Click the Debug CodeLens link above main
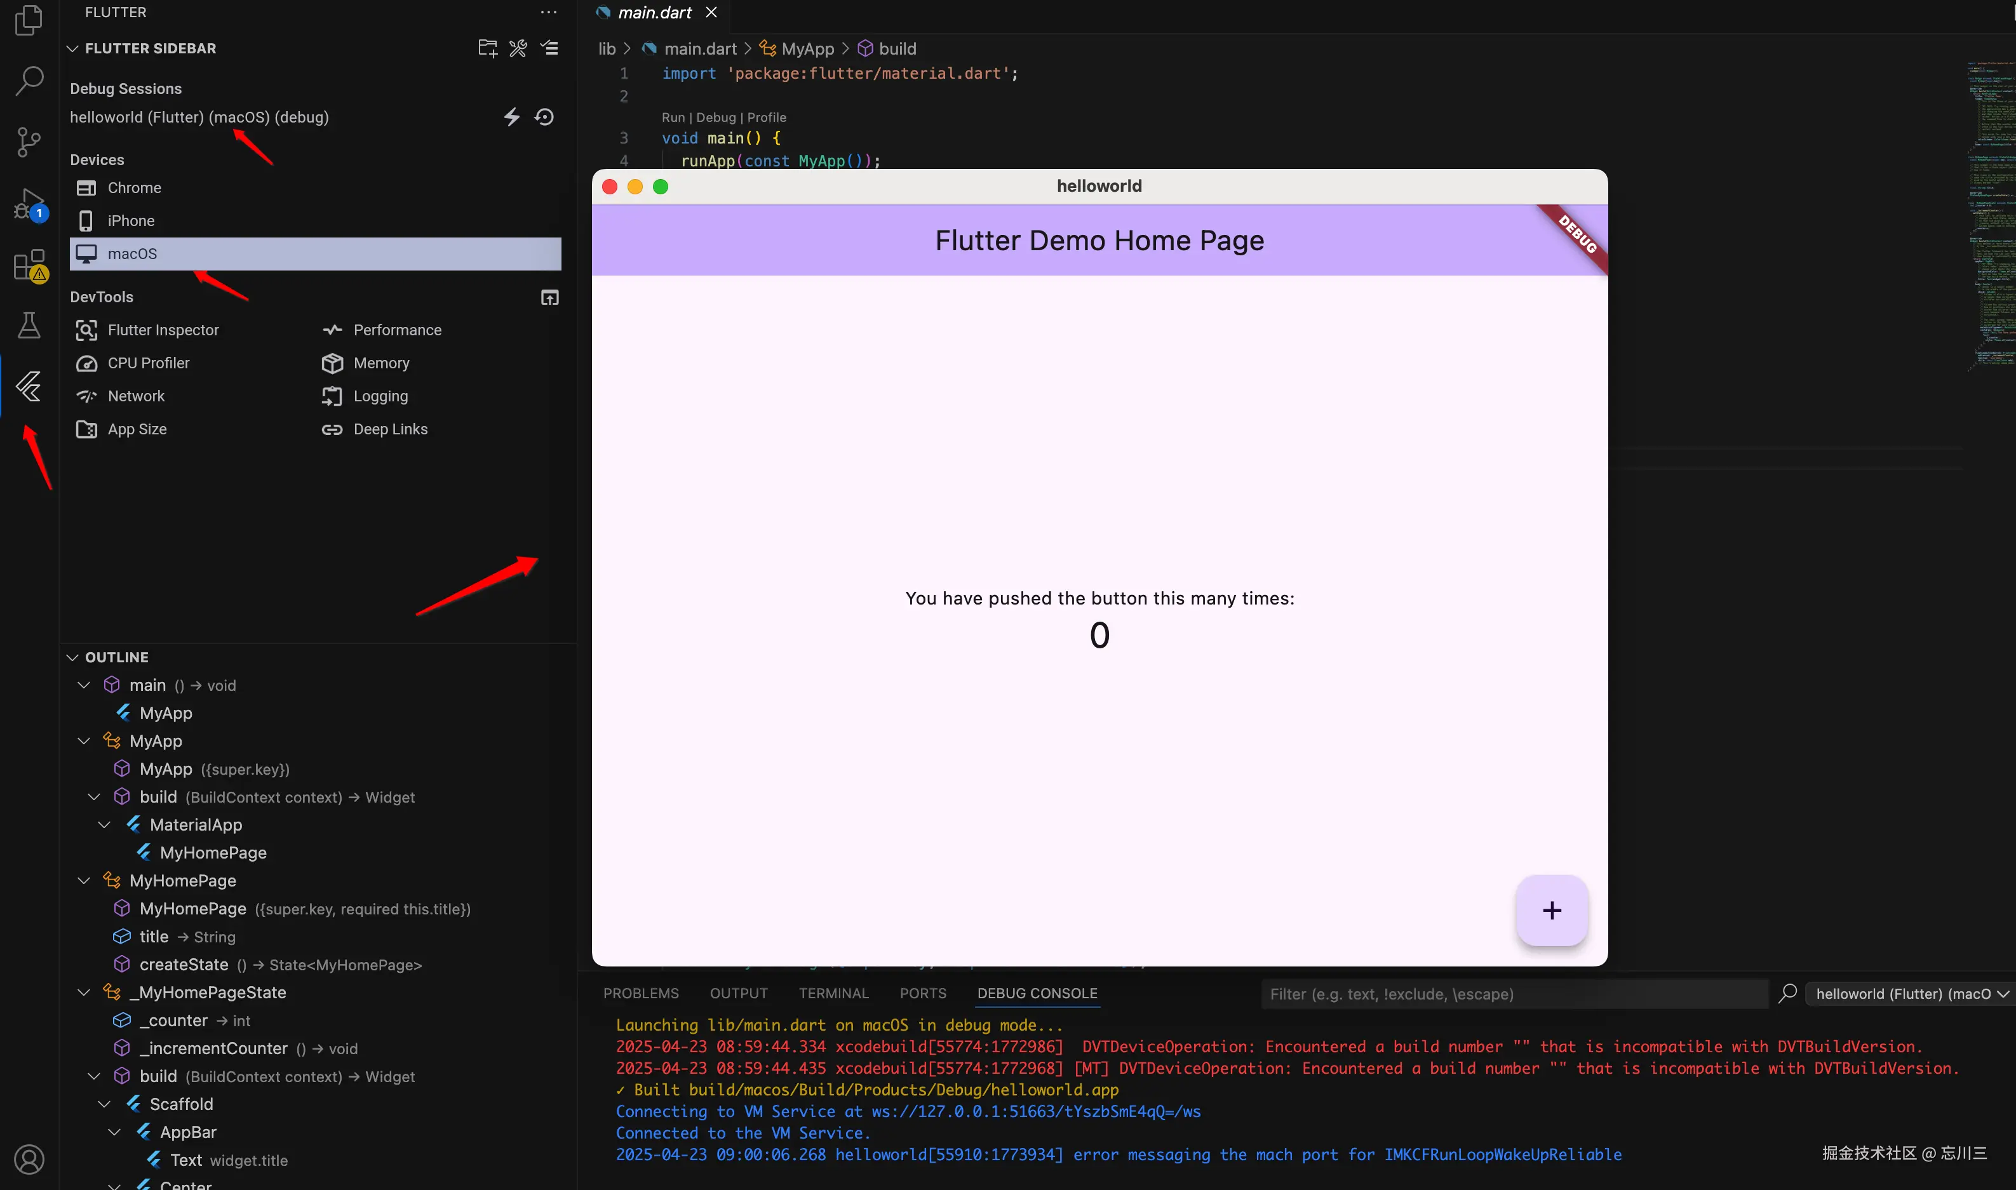Screen dimensions: 2016x1190 point(715,117)
